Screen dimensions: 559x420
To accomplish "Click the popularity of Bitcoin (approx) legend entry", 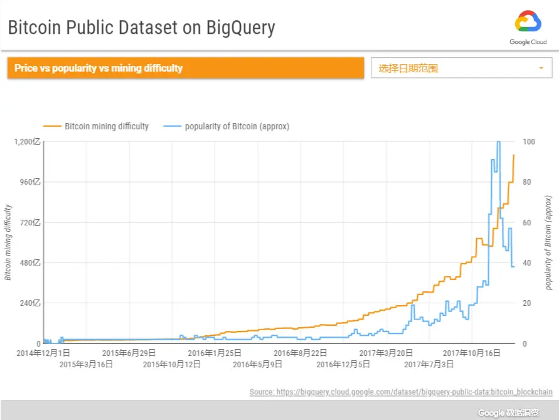I will tap(226, 126).
